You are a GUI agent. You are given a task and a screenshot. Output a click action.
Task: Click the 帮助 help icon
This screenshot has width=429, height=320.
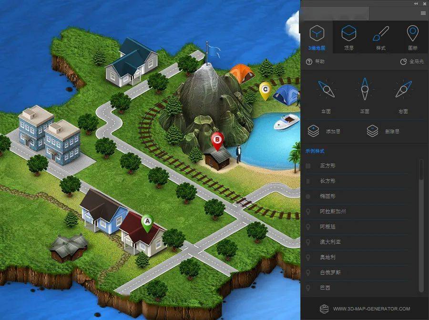[309, 62]
